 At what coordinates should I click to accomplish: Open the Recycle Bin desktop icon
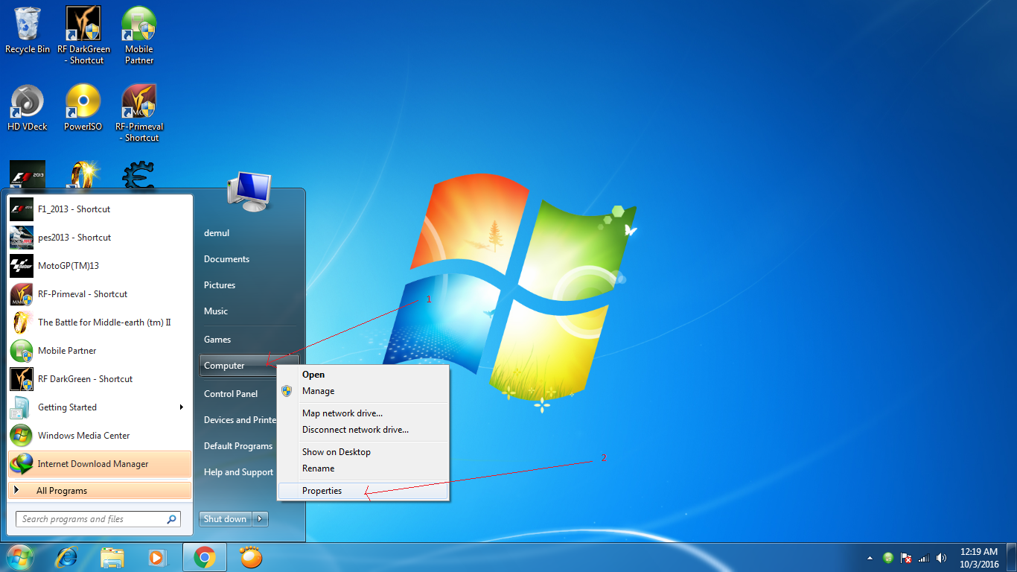coord(28,30)
